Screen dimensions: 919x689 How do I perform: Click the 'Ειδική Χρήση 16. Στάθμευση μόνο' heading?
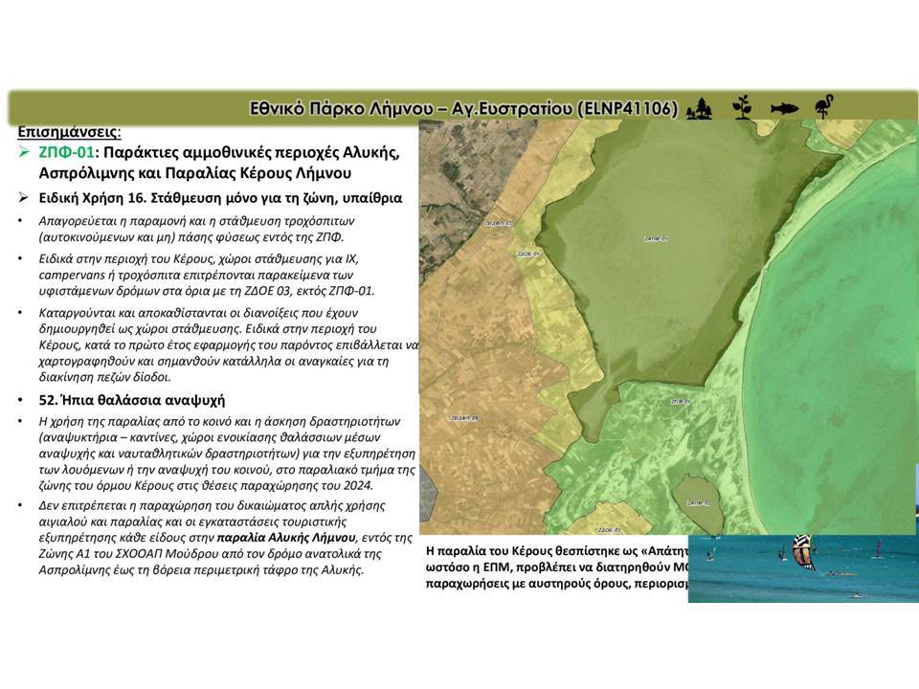[x=220, y=198]
